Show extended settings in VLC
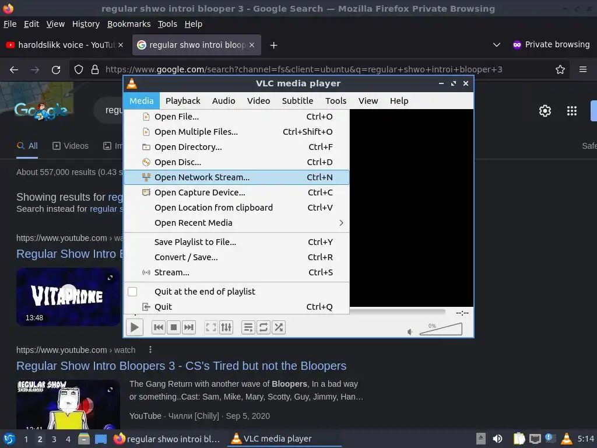 226,327
